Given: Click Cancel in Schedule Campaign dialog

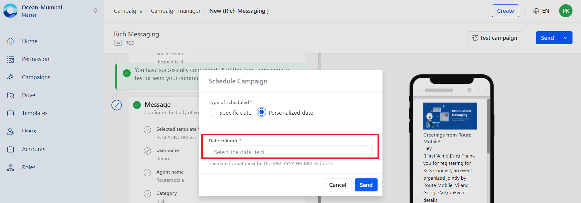Looking at the screenshot, I should (x=337, y=185).
